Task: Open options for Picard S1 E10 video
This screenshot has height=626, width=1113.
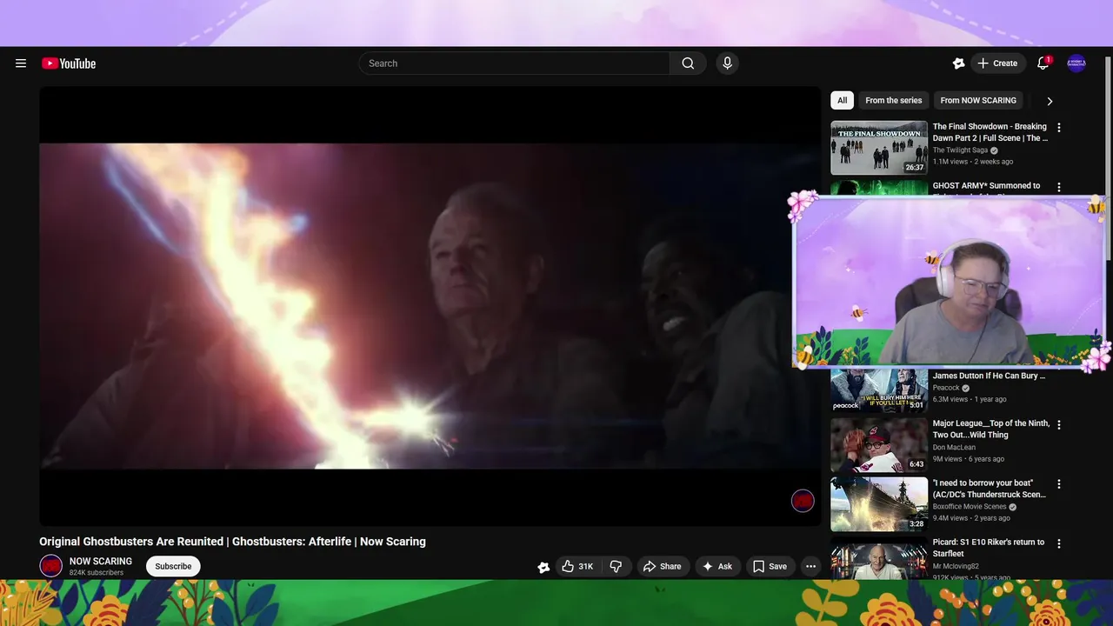Action: pyautogui.click(x=1058, y=543)
